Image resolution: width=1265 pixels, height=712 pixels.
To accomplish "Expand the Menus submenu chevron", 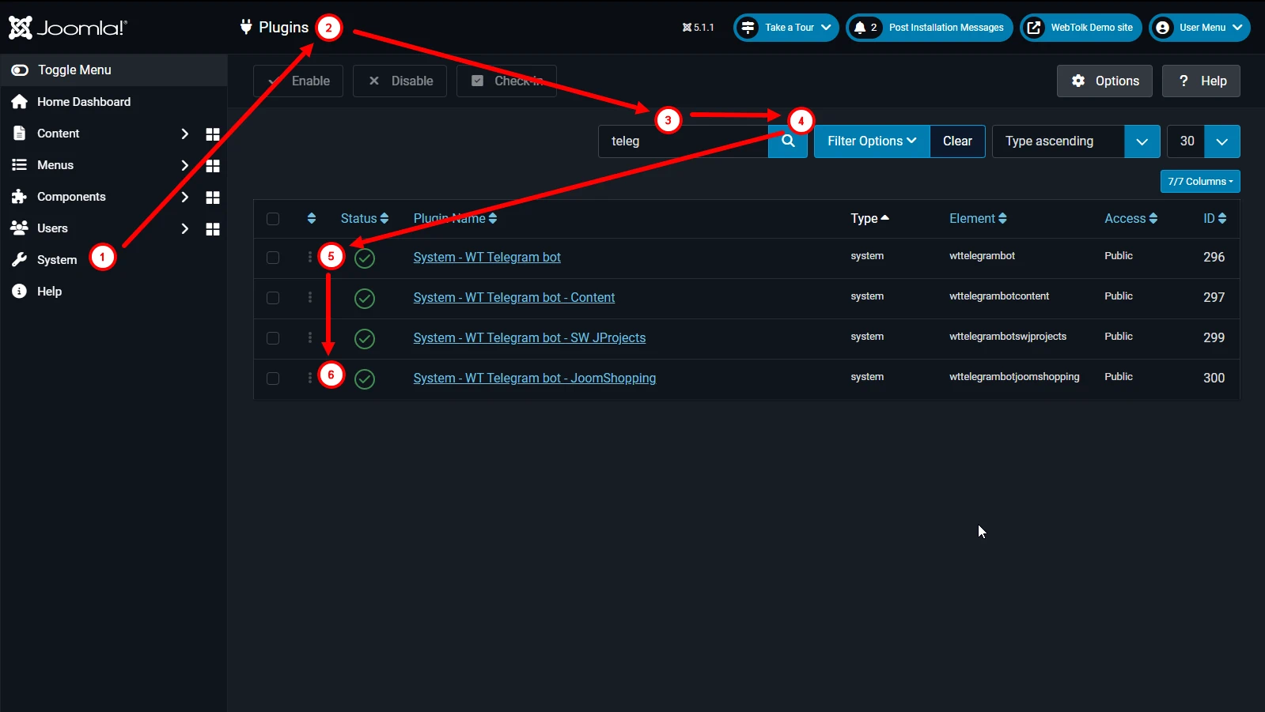I will (x=184, y=166).
